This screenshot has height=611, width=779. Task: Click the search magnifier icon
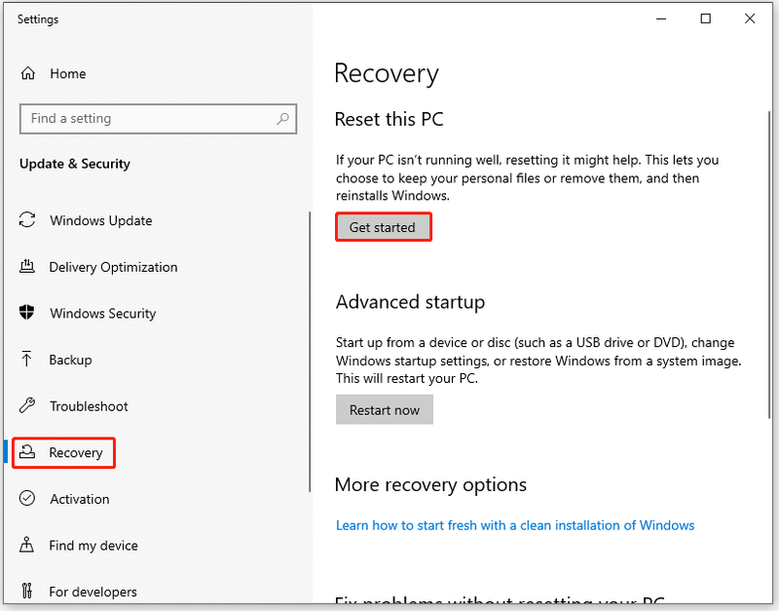click(282, 118)
